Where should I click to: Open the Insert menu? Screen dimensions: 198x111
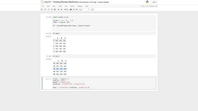tap(60, 6)
